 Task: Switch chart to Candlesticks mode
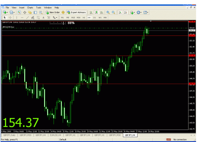click(x=96, y=12)
